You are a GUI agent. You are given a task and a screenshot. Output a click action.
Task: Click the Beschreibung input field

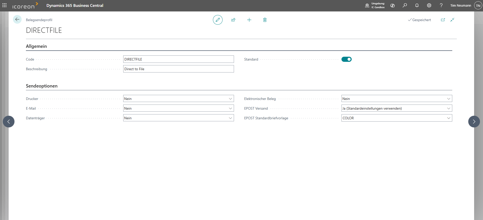tap(178, 69)
